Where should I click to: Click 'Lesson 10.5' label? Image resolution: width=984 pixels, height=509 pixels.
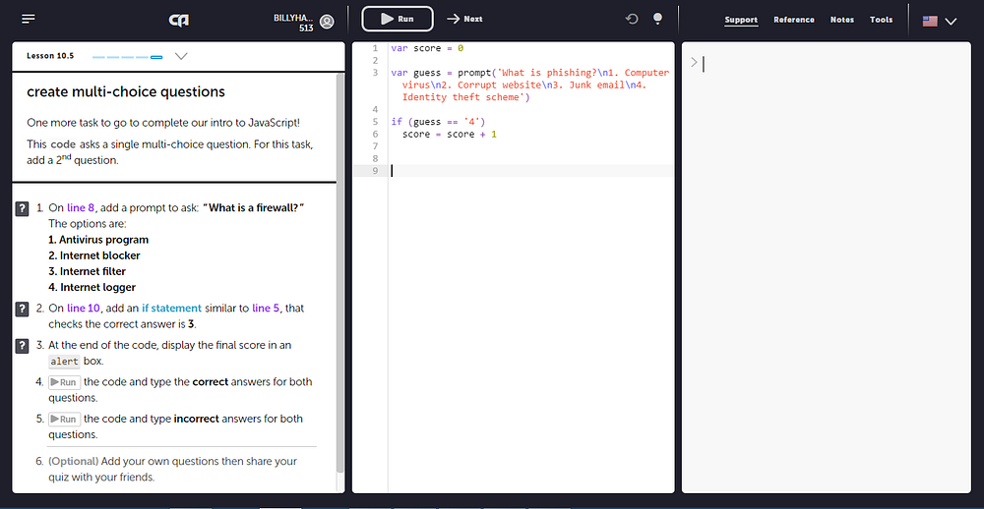coord(50,56)
